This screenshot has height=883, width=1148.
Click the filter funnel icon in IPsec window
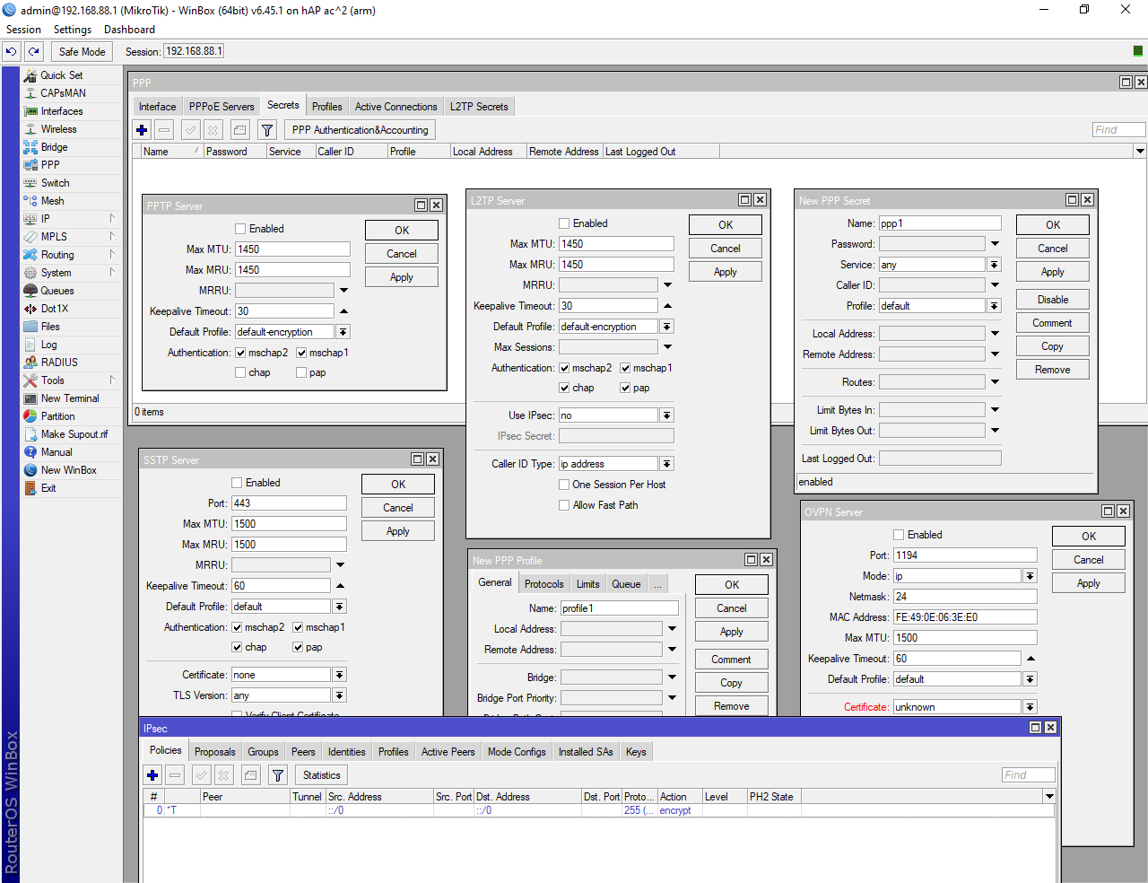click(278, 775)
